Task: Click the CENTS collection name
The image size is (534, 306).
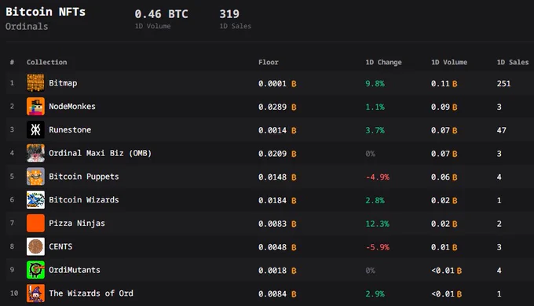Action: pos(60,246)
